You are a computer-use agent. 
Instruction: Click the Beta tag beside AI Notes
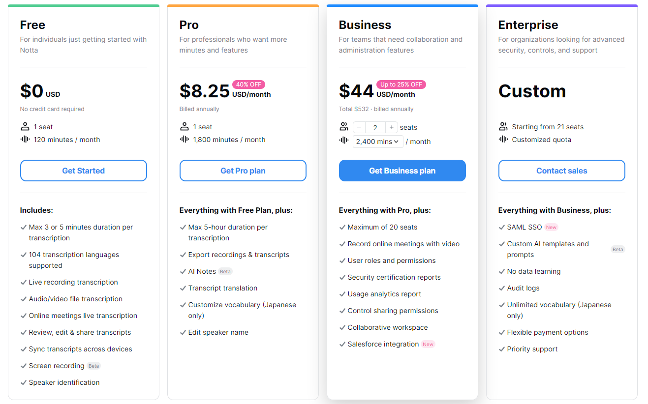[x=225, y=271]
